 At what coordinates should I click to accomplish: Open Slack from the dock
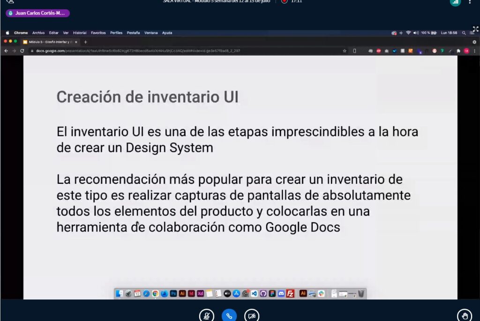tap(321, 294)
